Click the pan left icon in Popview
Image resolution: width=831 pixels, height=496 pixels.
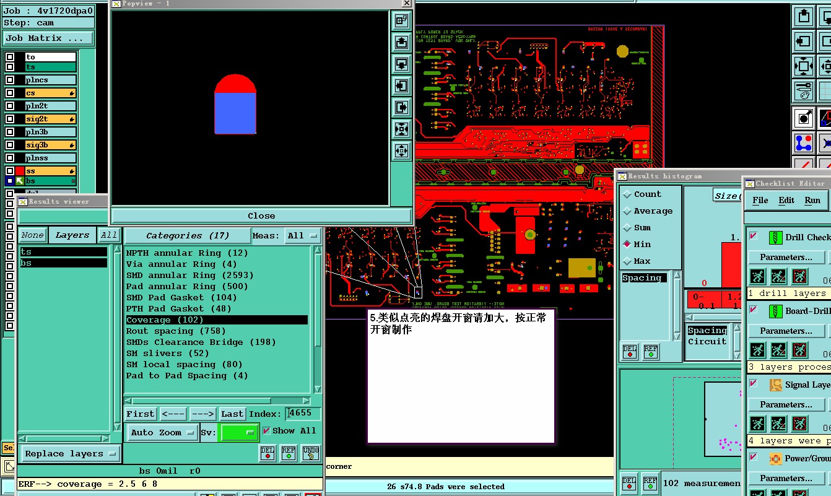pyautogui.click(x=401, y=85)
